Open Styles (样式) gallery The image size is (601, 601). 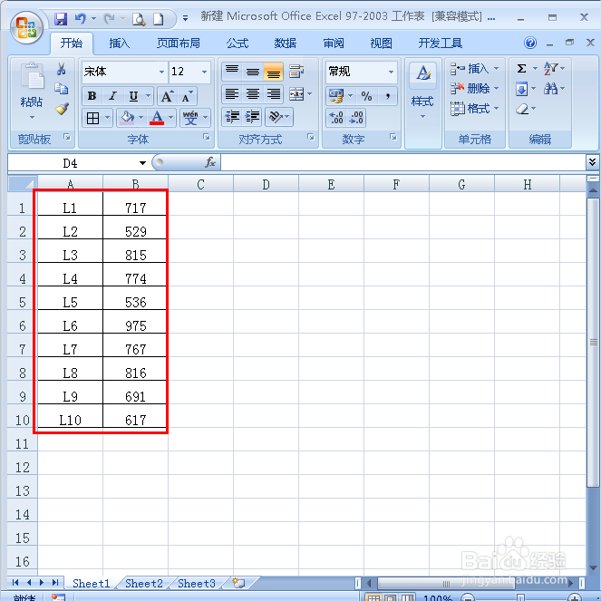pyautogui.click(x=422, y=91)
